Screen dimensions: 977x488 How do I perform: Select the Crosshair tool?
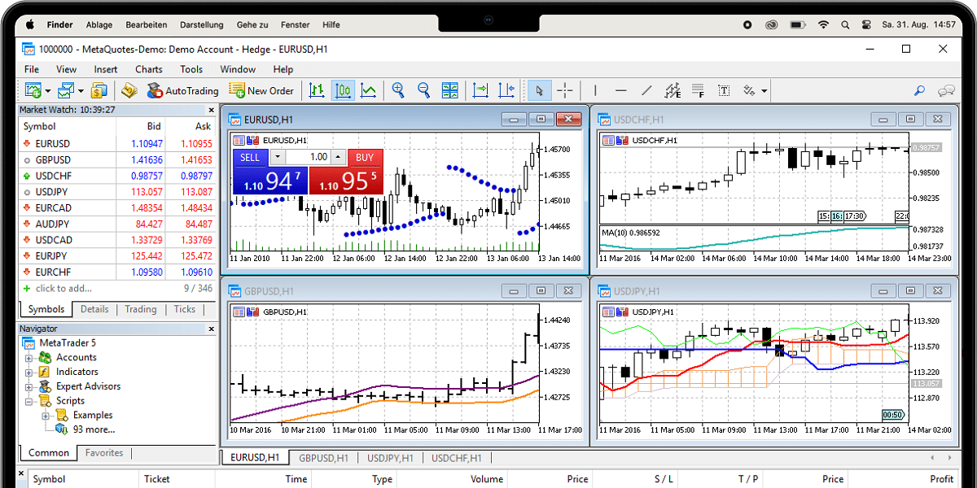click(x=564, y=90)
